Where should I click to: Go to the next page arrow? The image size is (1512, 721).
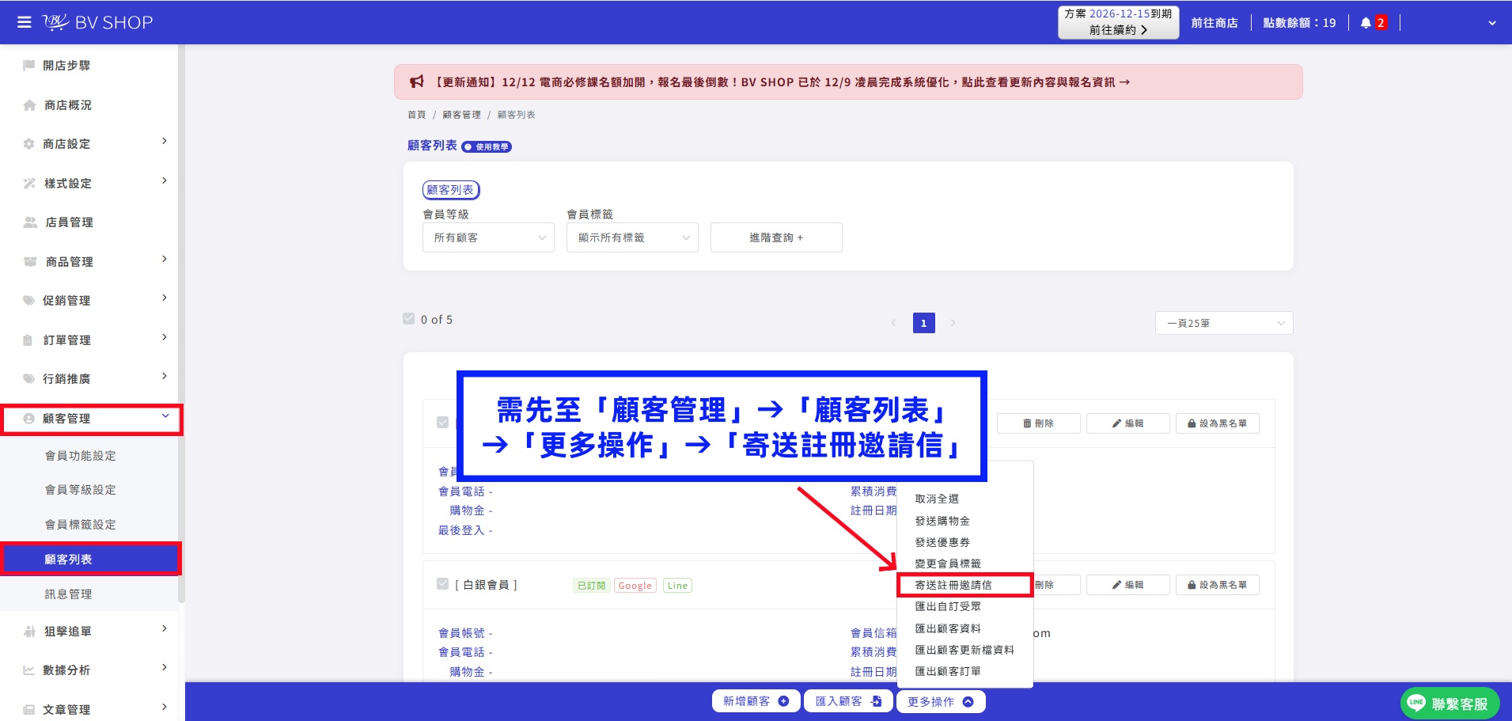pyautogui.click(x=953, y=323)
